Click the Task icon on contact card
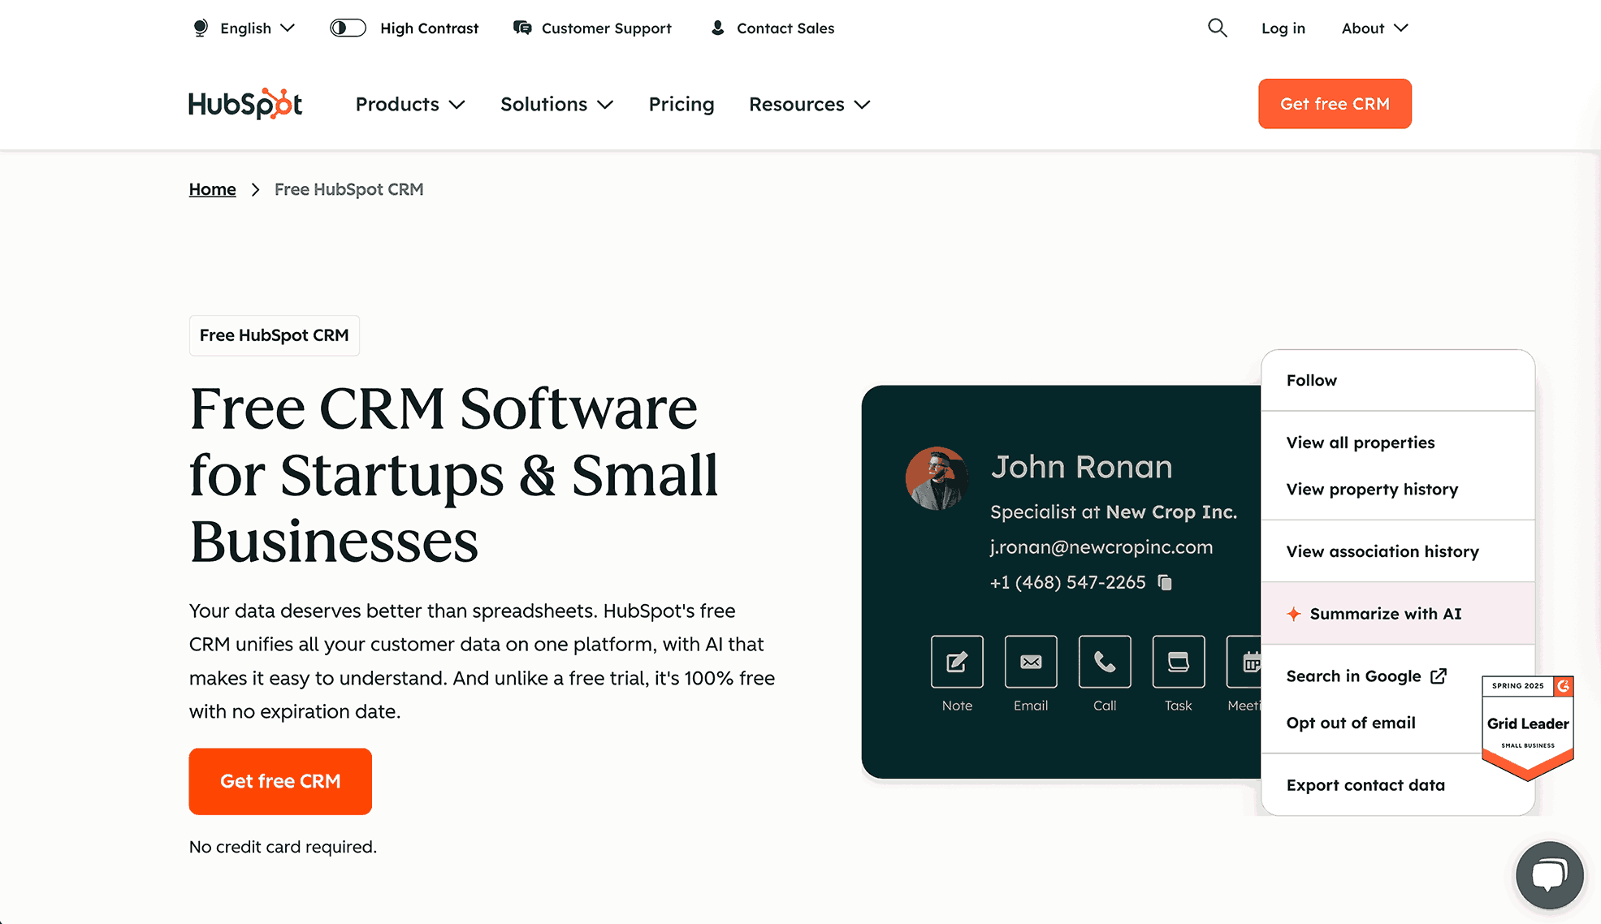1601x924 pixels. pyautogui.click(x=1179, y=662)
